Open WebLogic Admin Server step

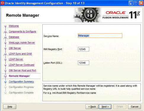point(22,42)
